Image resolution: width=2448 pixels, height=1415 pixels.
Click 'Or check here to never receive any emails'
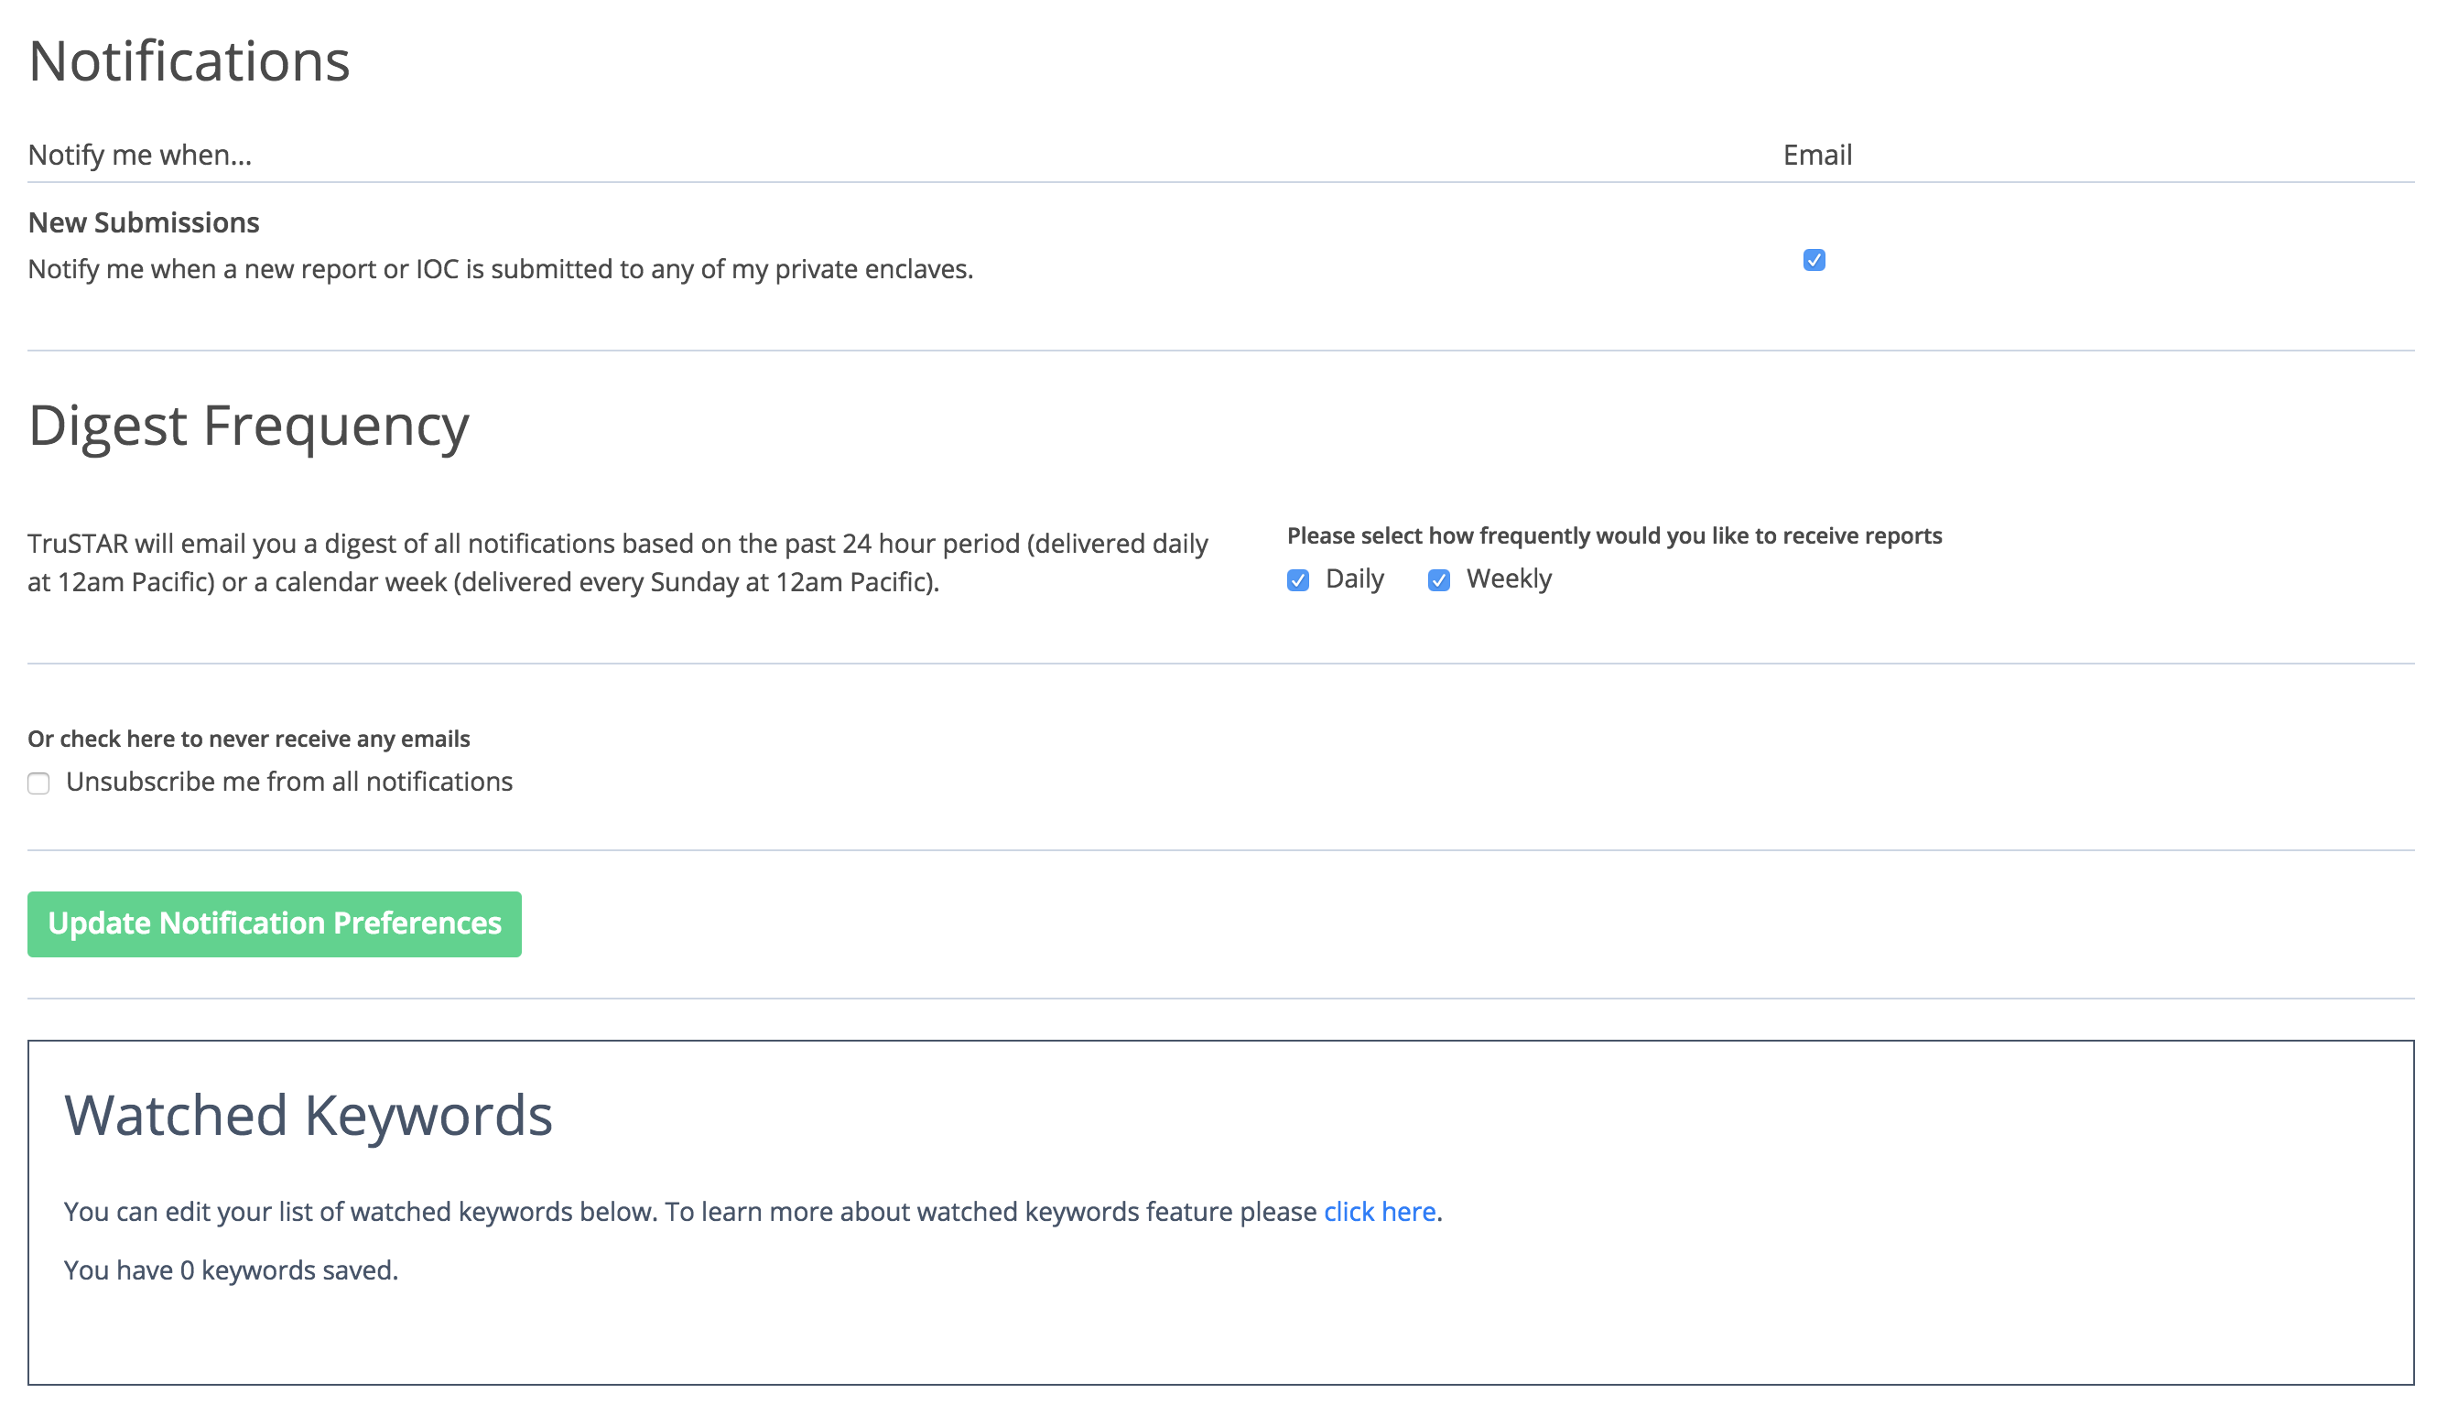249,739
